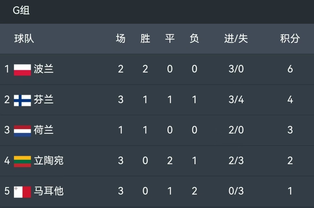
Task: Click the G组 group header
Action: click(x=21, y=10)
